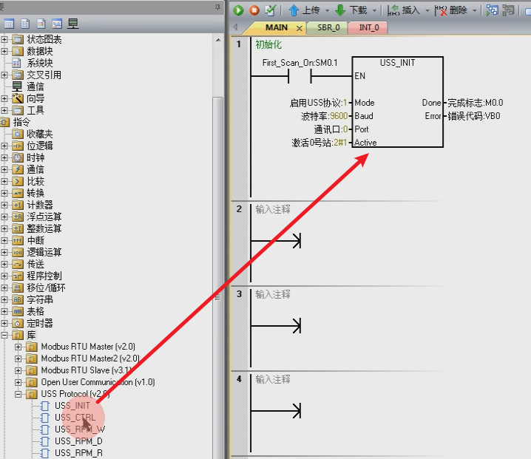Open dropdown arrow next to 下载
The width and height of the screenshot is (531, 459).
[x=374, y=11]
